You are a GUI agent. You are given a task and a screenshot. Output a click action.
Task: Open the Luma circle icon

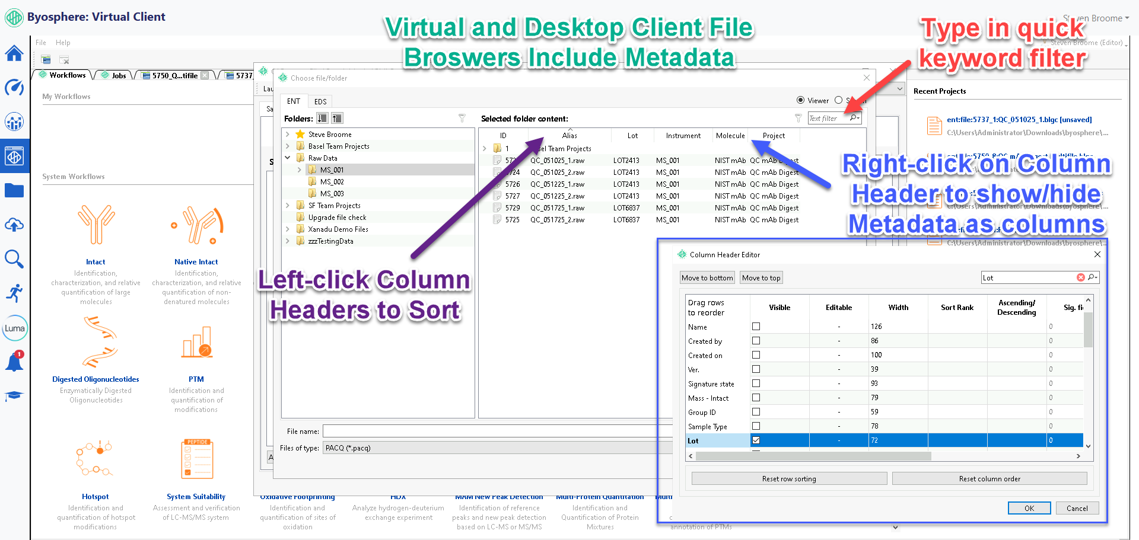[15, 328]
